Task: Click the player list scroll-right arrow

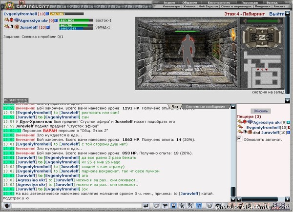Action: 288,199
